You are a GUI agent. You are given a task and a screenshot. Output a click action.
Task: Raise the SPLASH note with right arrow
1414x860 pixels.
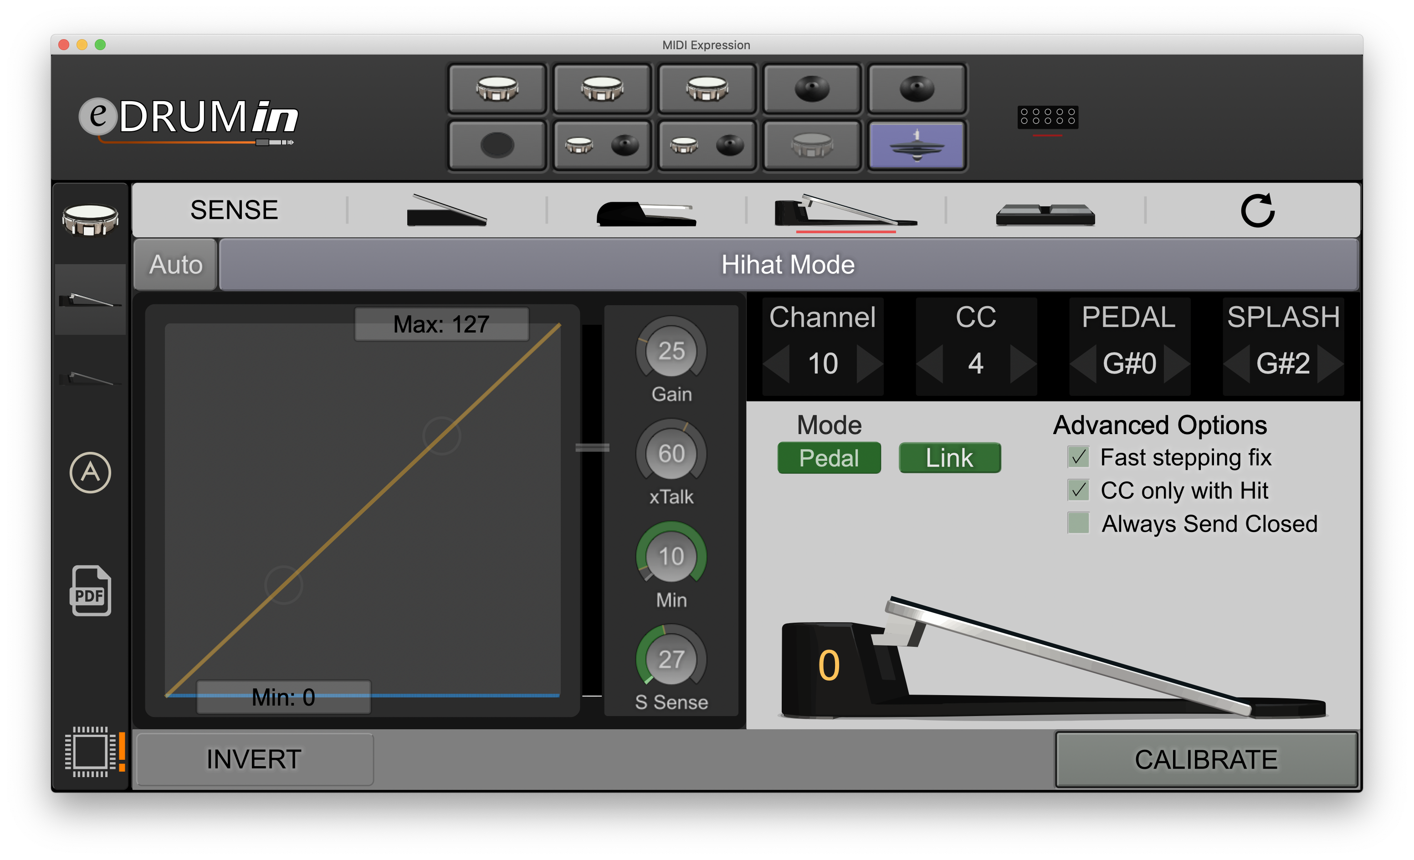1331,364
